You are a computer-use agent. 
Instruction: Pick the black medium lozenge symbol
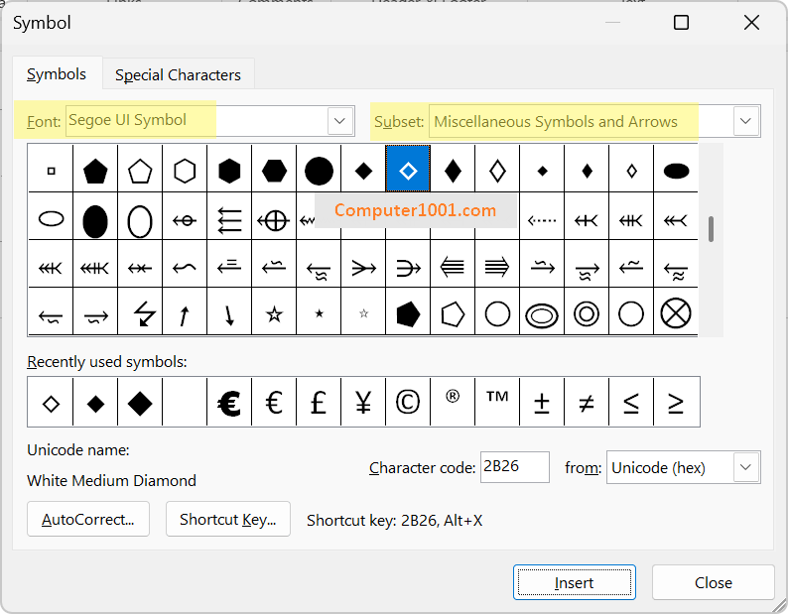(x=453, y=171)
